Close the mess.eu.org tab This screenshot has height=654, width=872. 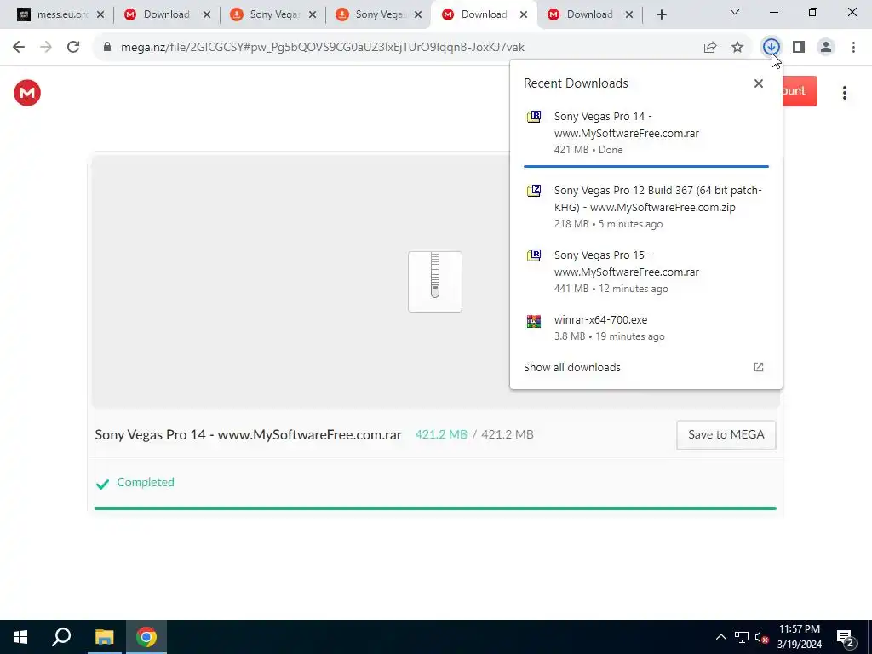100,14
